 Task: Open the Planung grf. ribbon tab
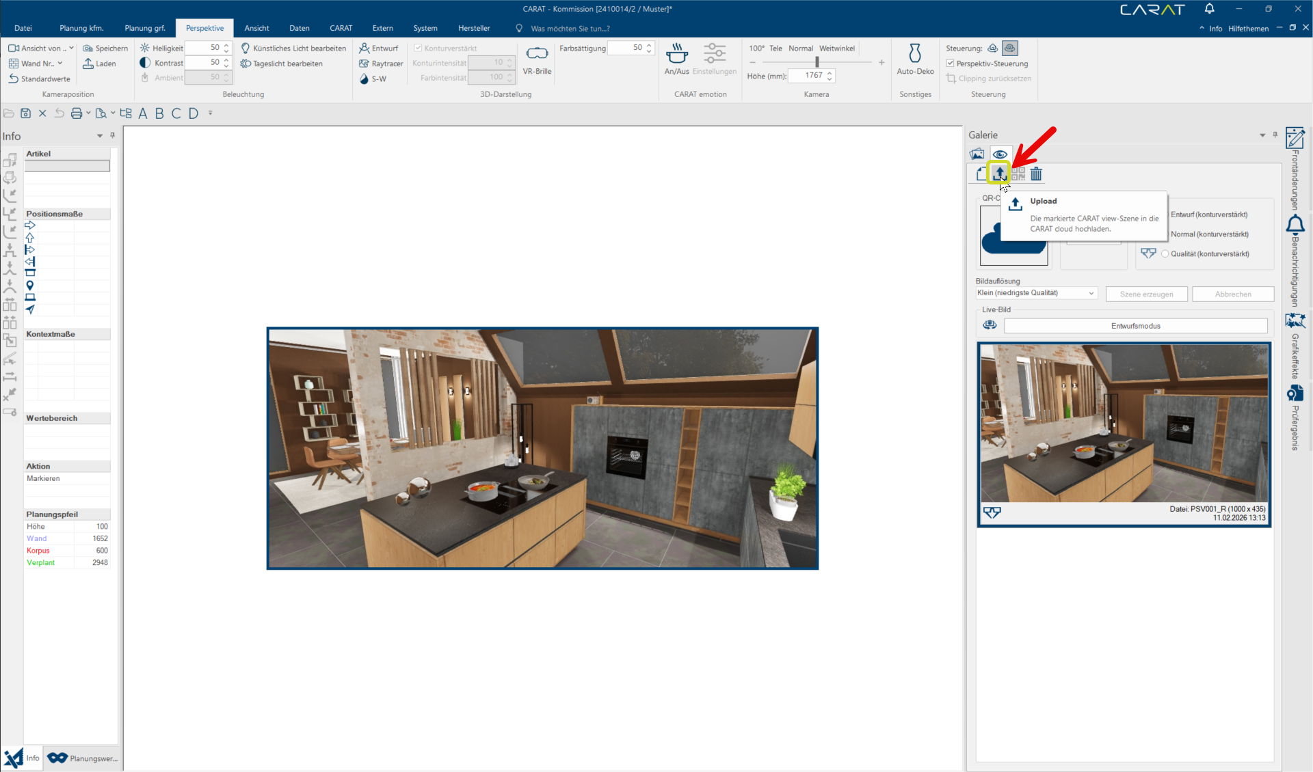[144, 28]
